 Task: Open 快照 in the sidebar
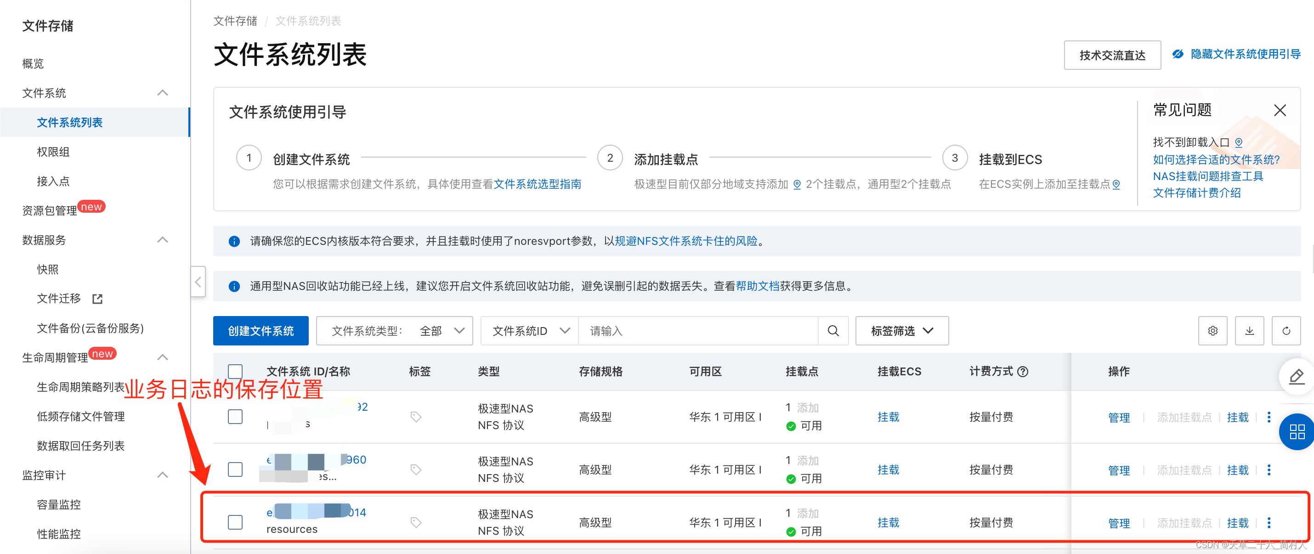[x=47, y=269]
